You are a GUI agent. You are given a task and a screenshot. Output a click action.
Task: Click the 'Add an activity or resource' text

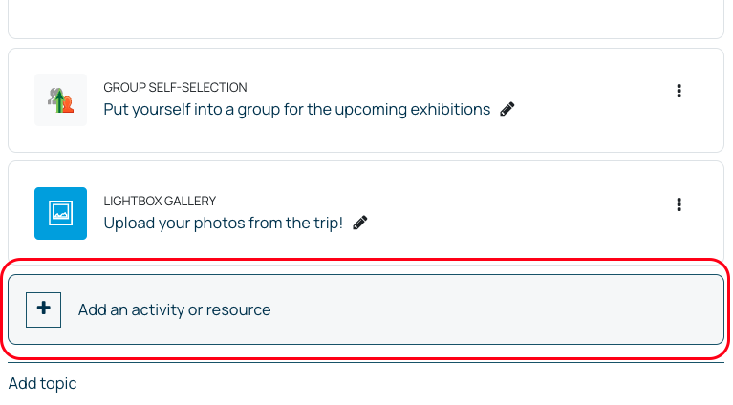click(174, 309)
